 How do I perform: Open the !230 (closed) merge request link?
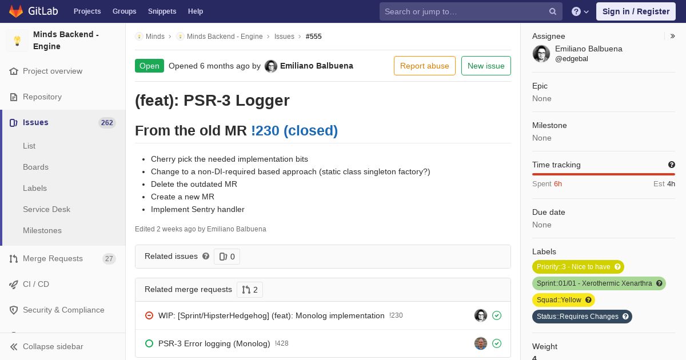(x=294, y=131)
